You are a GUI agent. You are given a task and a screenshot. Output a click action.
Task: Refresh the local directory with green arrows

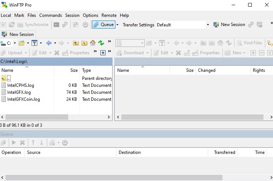[101, 43]
